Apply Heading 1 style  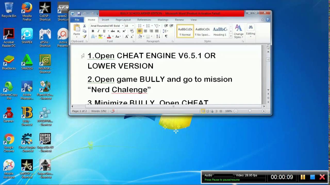tap(220, 31)
